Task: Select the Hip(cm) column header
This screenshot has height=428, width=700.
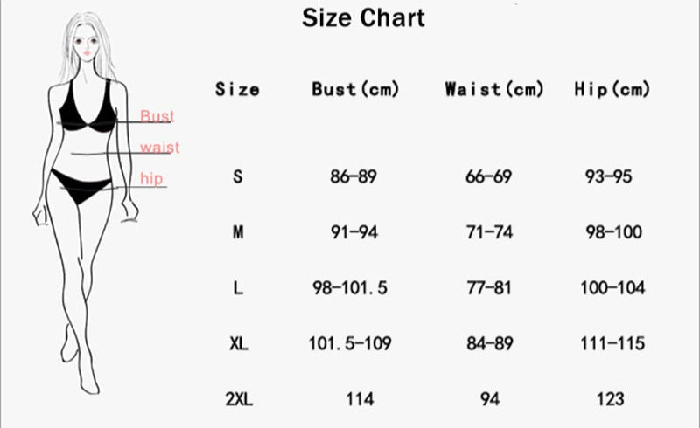Action: (612, 89)
